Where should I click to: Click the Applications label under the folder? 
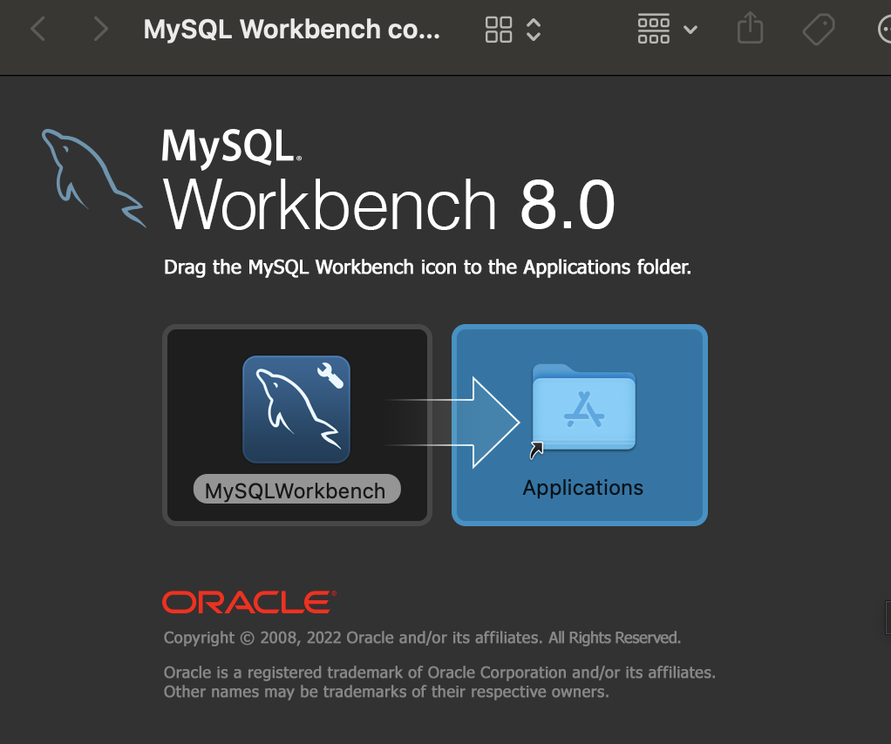click(x=582, y=487)
